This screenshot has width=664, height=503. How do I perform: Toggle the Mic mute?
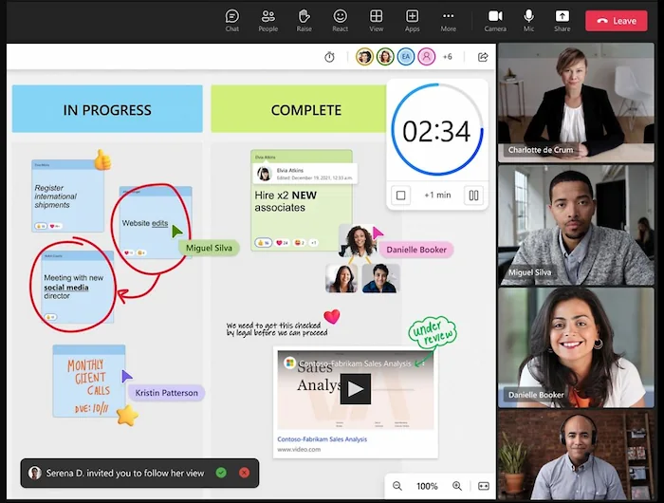[x=528, y=20]
